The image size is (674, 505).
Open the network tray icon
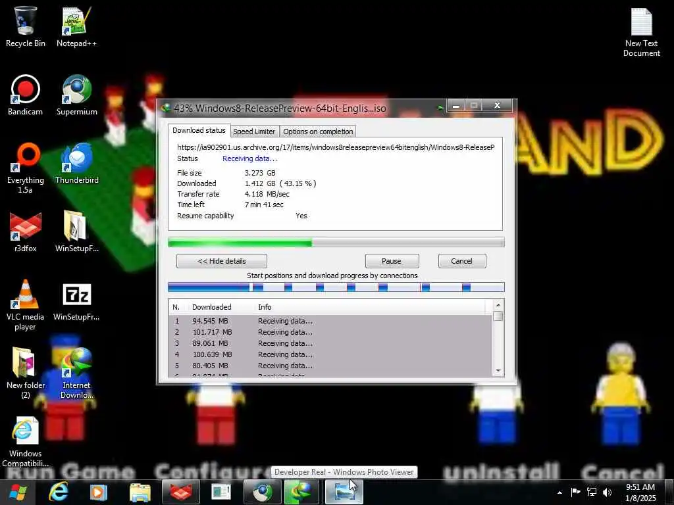click(592, 492)
